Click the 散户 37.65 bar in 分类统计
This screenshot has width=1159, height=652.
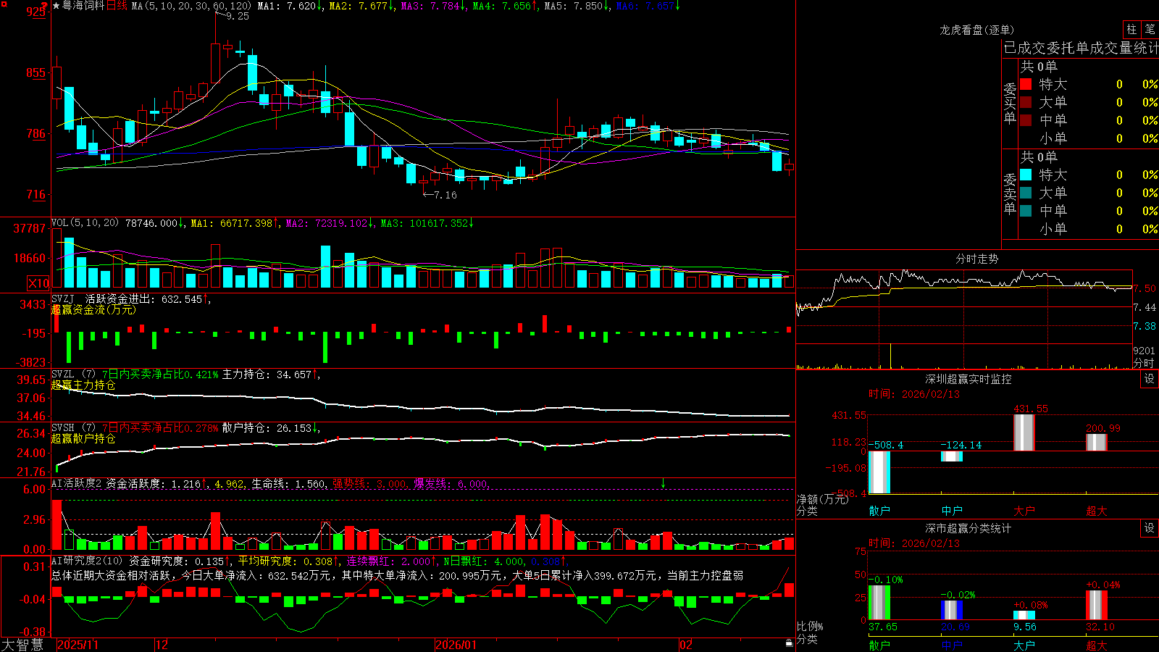pyautogui.click(x=879, y=603)
